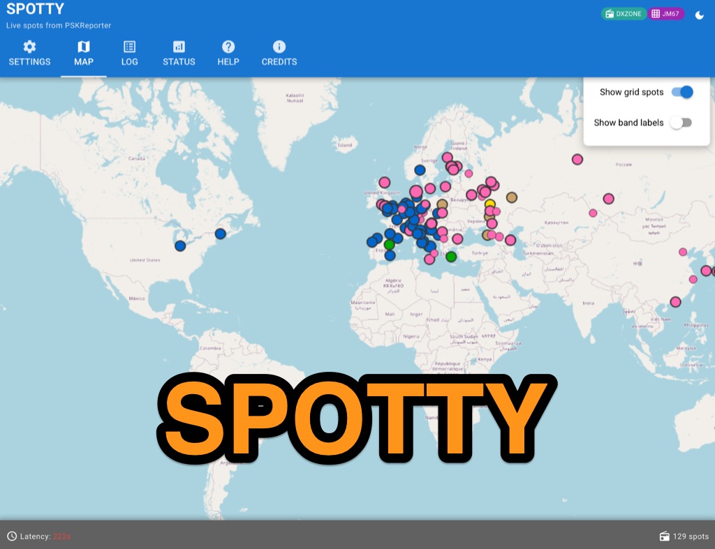Click the radio icon beside spot count
This screenshot has height=549, width=715.
pyautogui.click(x=663, y=536)
